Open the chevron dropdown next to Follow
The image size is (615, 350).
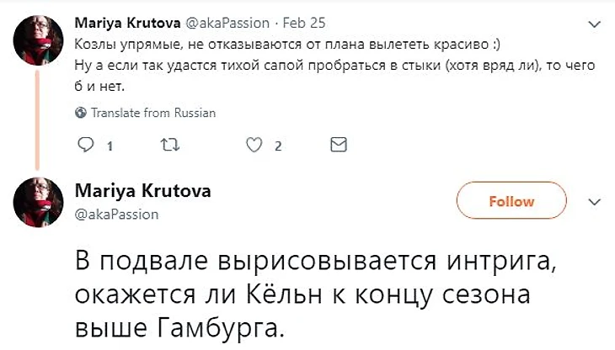(x=594, y=202)
